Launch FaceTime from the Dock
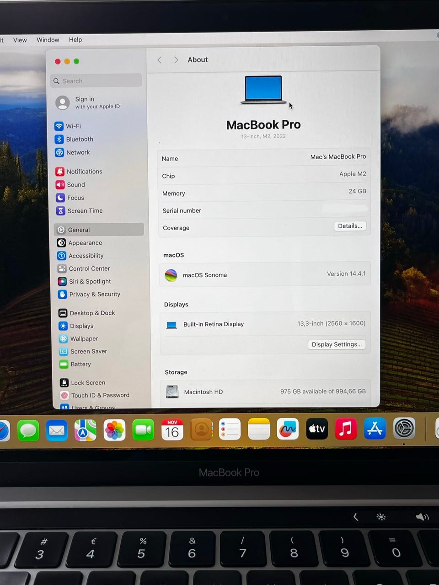 pos(143,430)
